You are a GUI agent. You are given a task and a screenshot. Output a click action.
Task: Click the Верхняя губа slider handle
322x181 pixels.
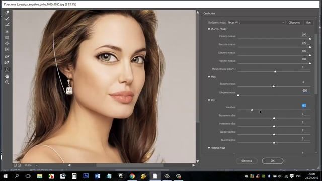pyautogui.click(x=274, y=118)
